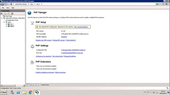Open the File menu
The height and width of the screenshot is (95, 170).
[x=3, y=8]
